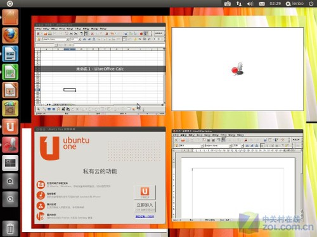Click the music note feature icon in Ubuntu One
The height and width of the screenshot is (237, 317).
[41, 195]
